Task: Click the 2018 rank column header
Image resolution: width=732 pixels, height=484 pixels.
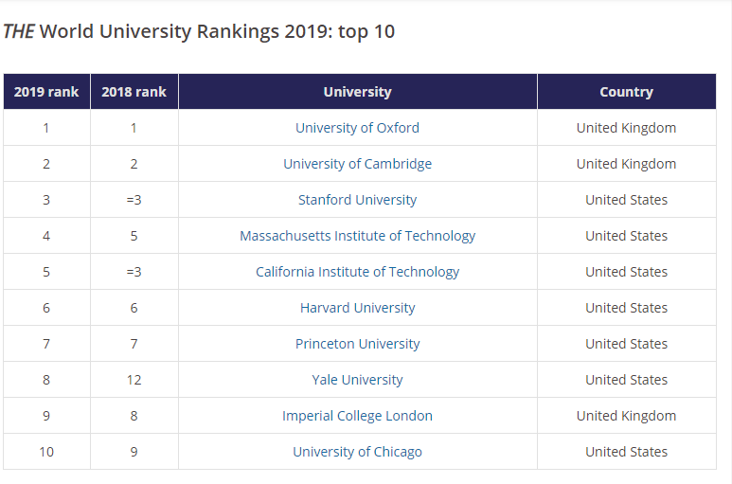Action: (x=134, y=92)
